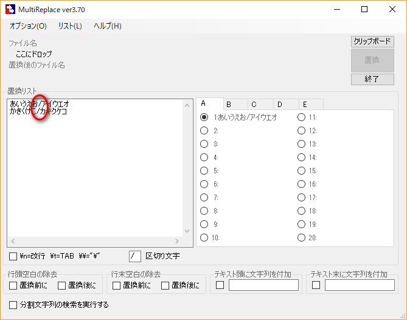
Task: Click the horizontal scrollbar right arrow in list
Action: (177, 241)
